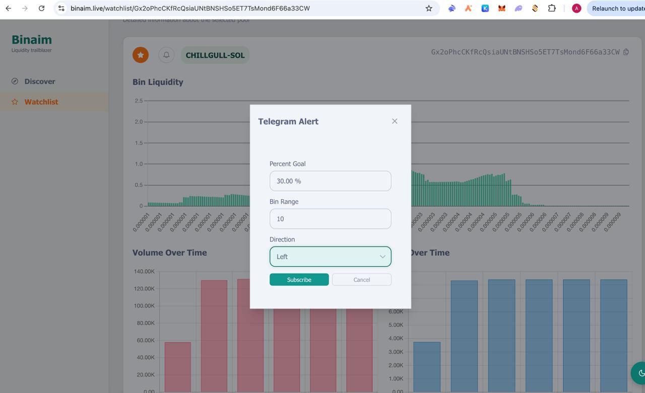645x393 pixels.
Task: Click the Binaim logo
Action: pos(31,40)
